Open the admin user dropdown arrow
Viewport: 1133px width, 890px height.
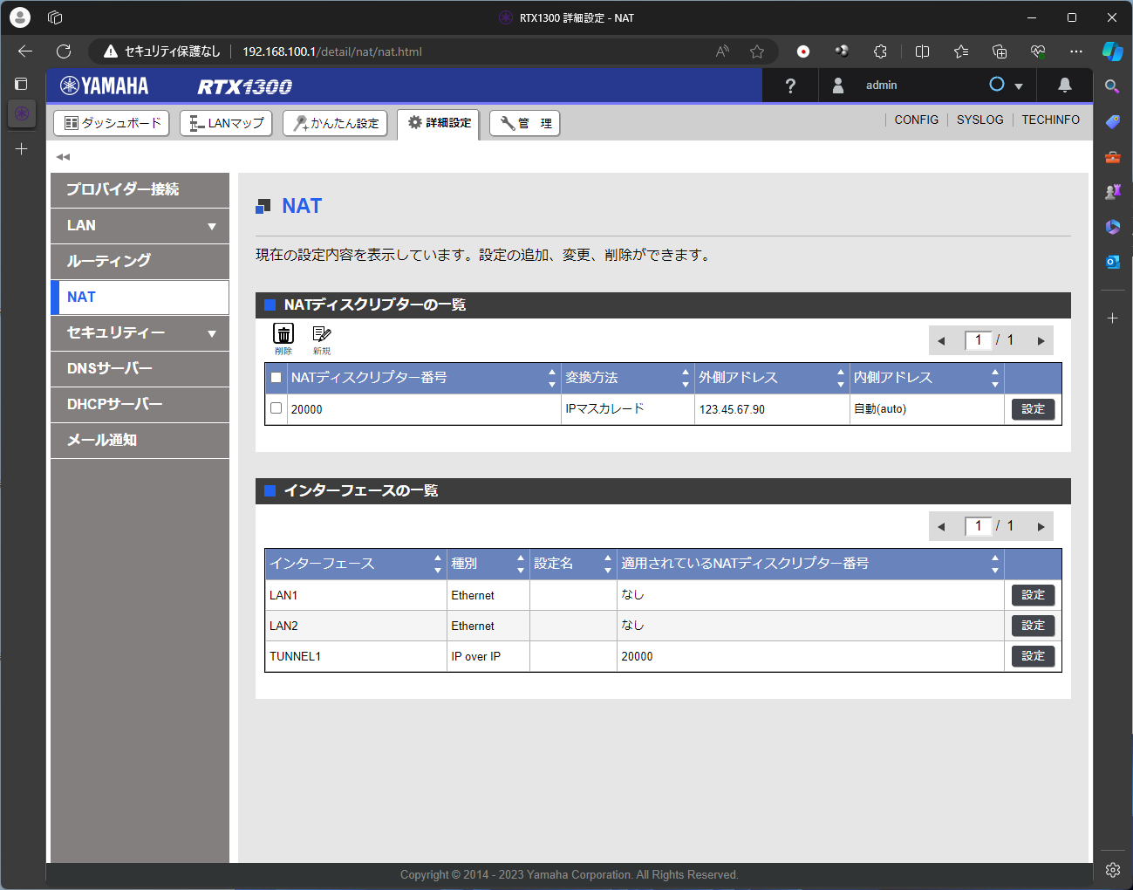click(1018, 86)
